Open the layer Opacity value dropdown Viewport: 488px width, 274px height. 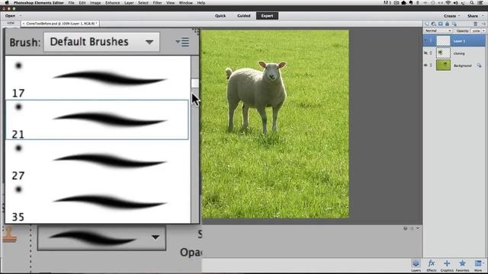[483, 30]
